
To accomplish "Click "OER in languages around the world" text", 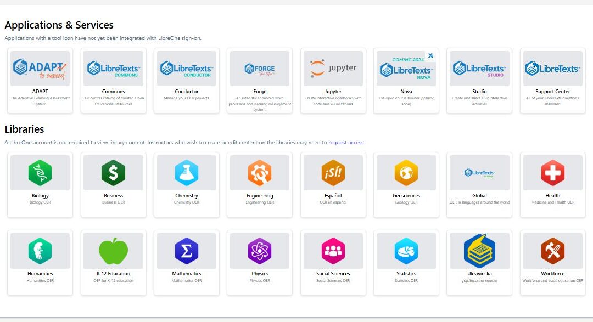I will click(x=479, y=202).
